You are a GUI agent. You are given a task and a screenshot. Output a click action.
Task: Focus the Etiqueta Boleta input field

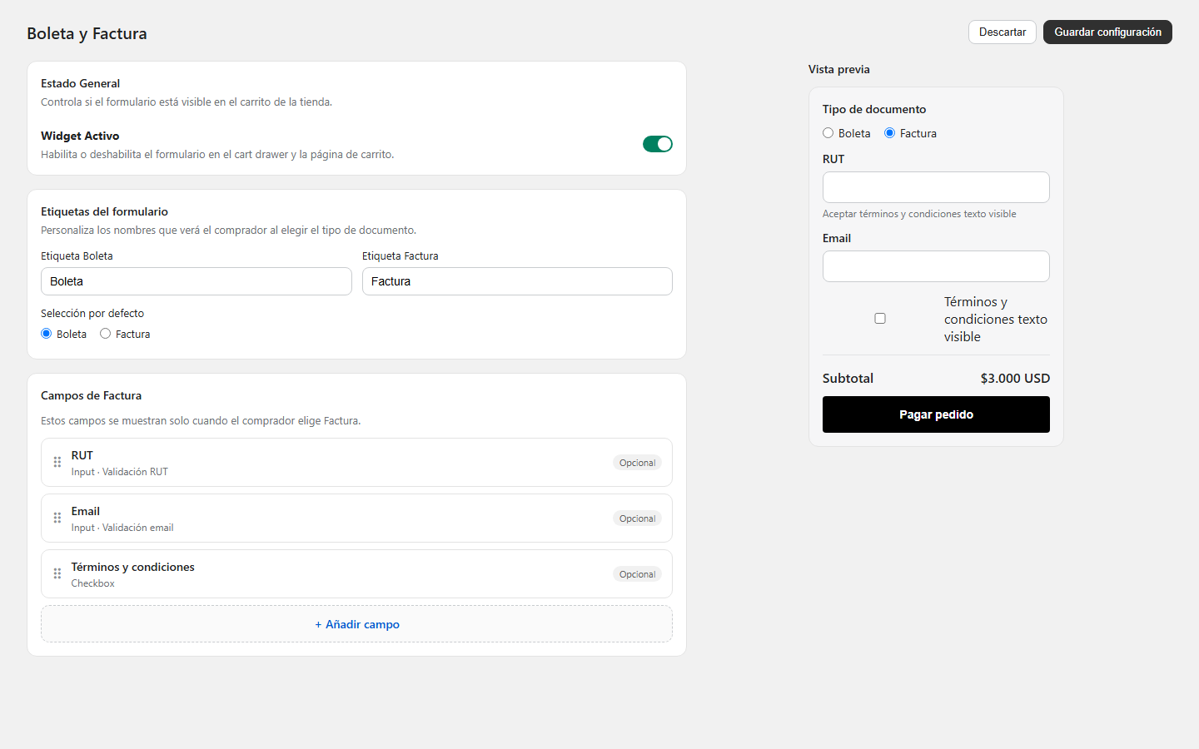click(197, 281)
